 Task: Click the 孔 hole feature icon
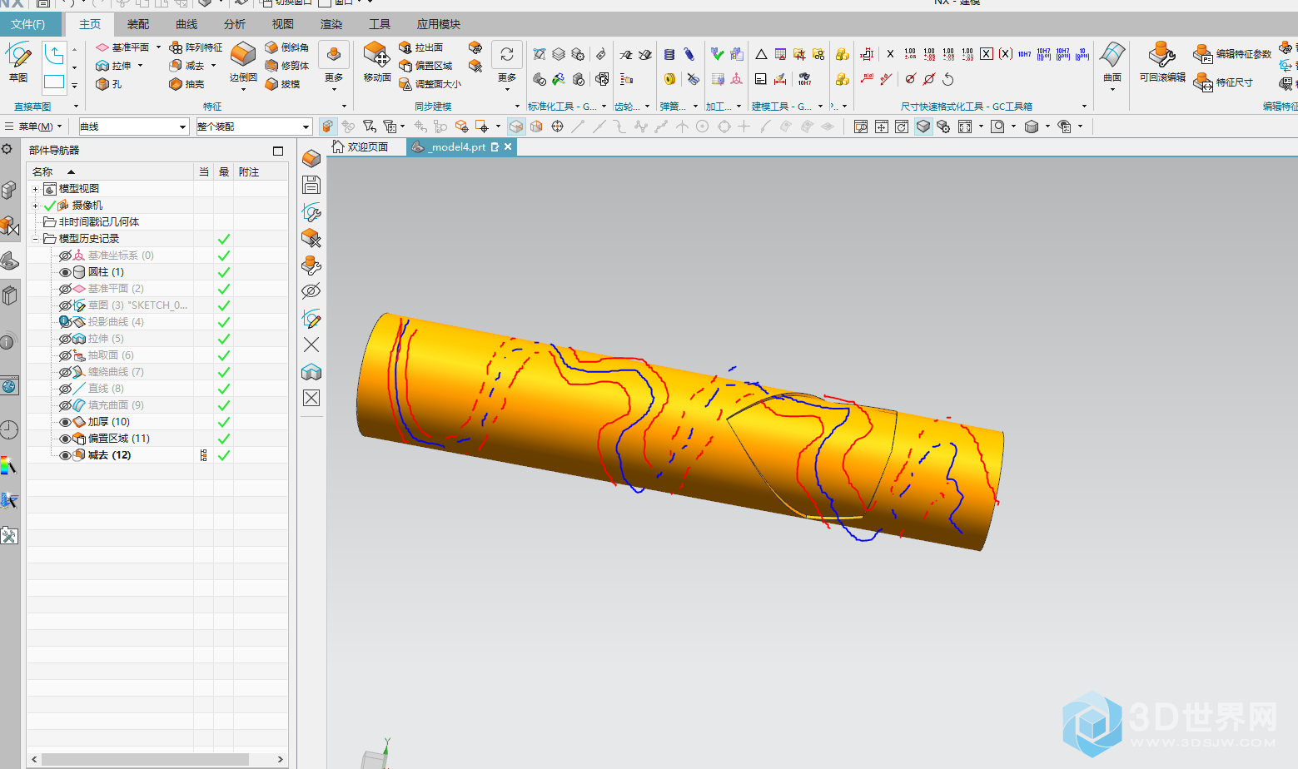(x=103, y=84)
